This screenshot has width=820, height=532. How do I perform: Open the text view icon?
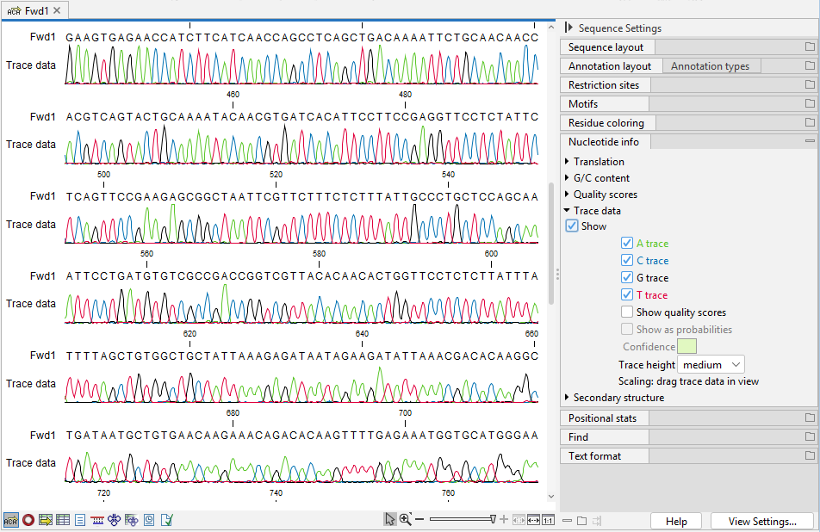pos(80,520)
